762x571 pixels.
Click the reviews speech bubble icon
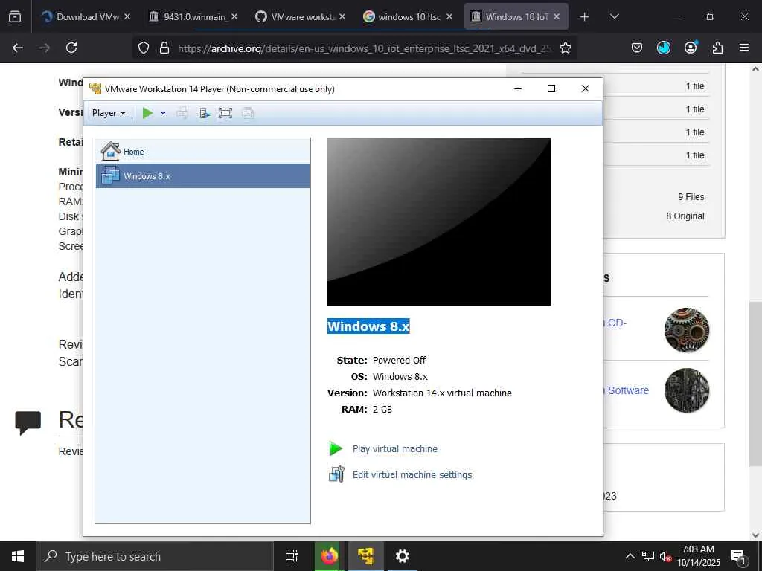[x=28, y=423]
